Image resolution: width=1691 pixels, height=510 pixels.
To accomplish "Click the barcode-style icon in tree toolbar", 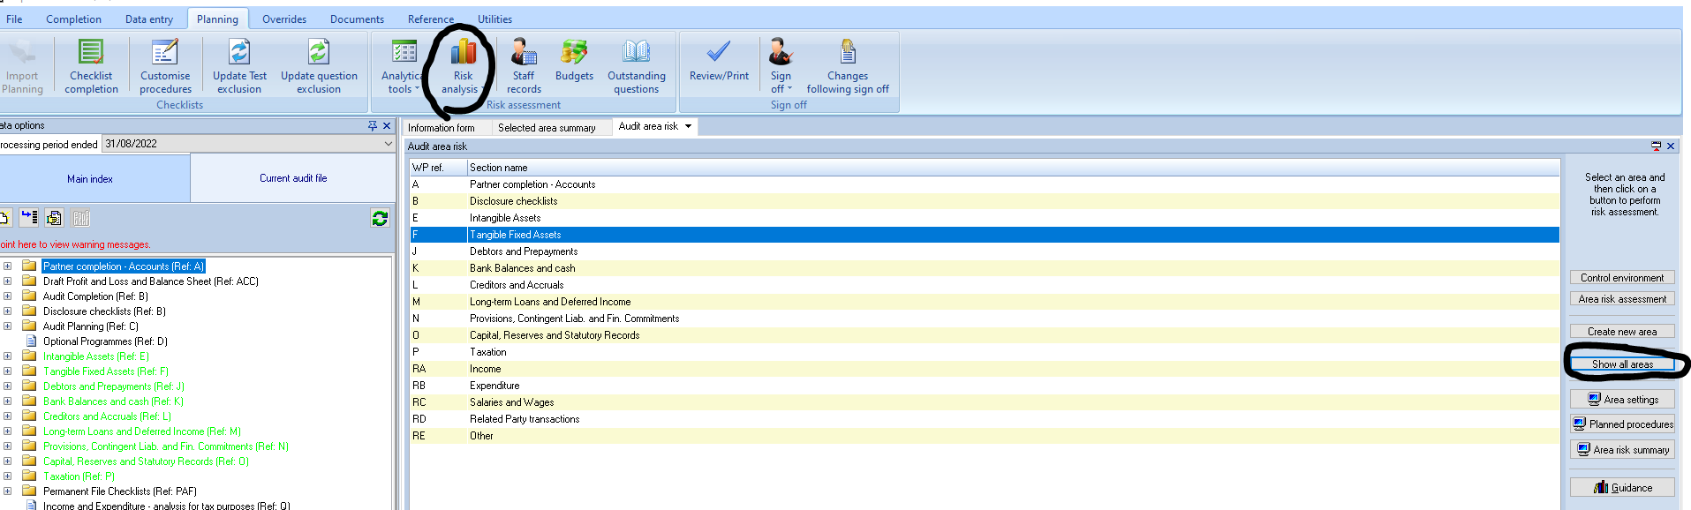I will [x=81, y=218].
